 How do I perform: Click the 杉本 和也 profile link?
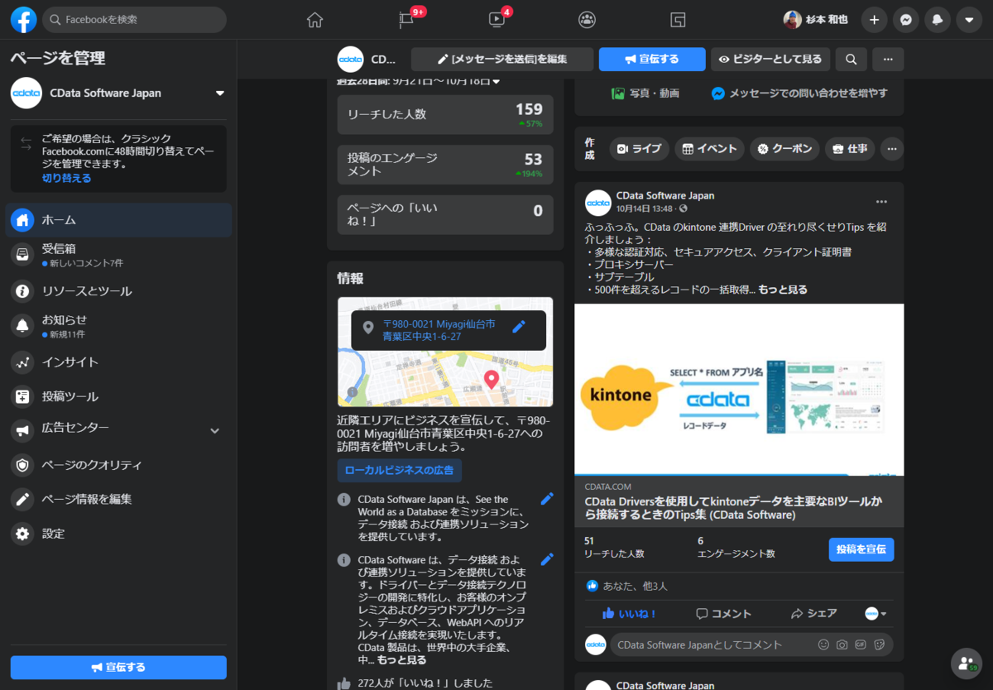coord(816,20)
